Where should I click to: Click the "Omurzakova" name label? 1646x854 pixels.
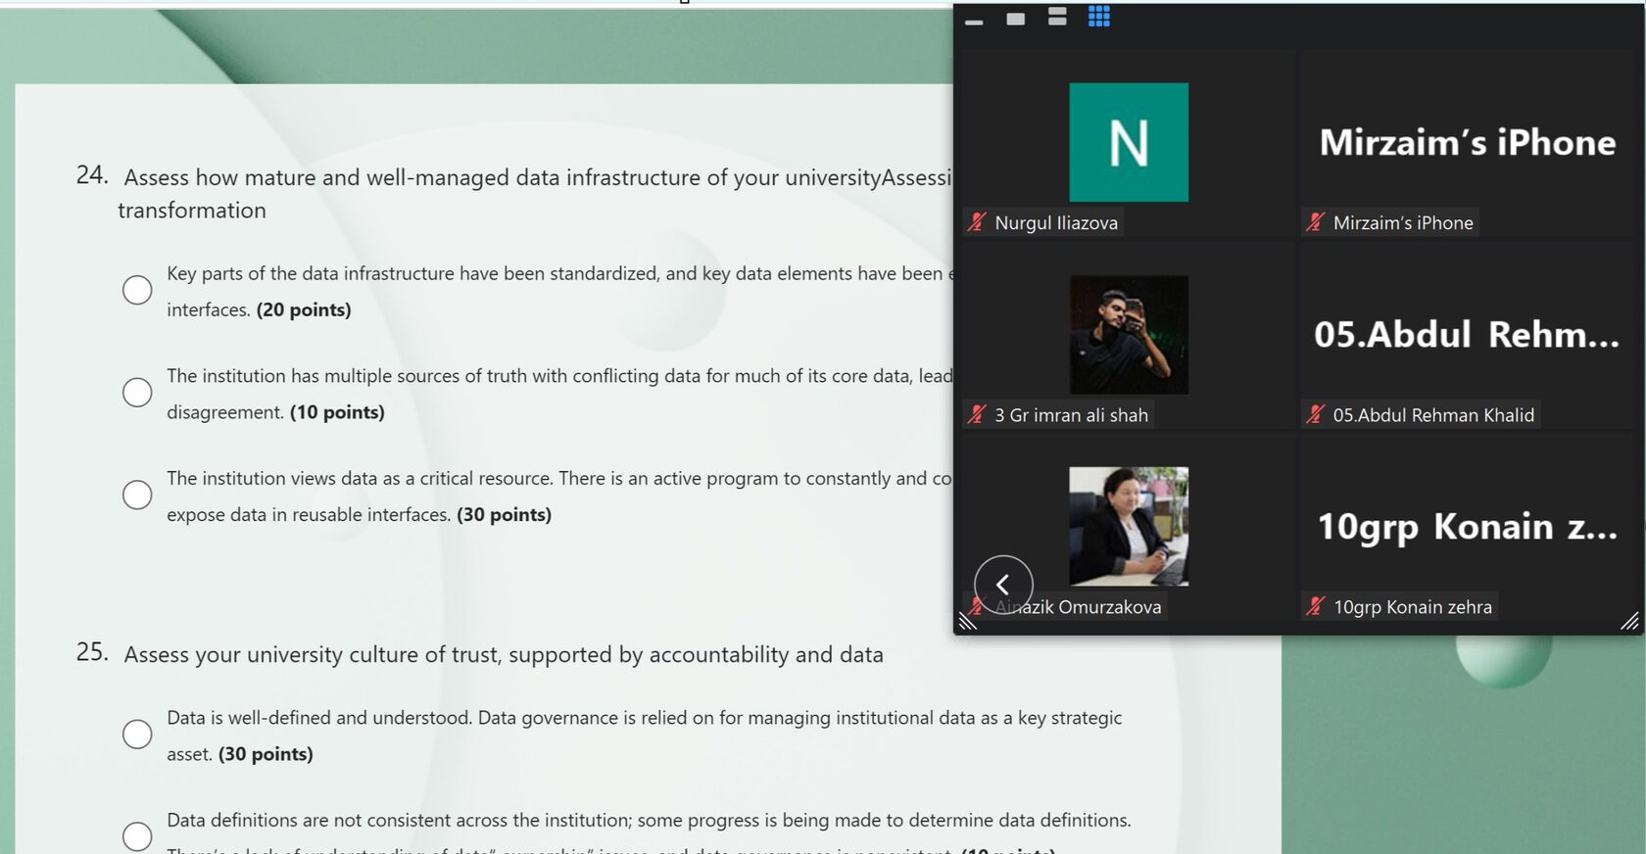coord(1110,606)
